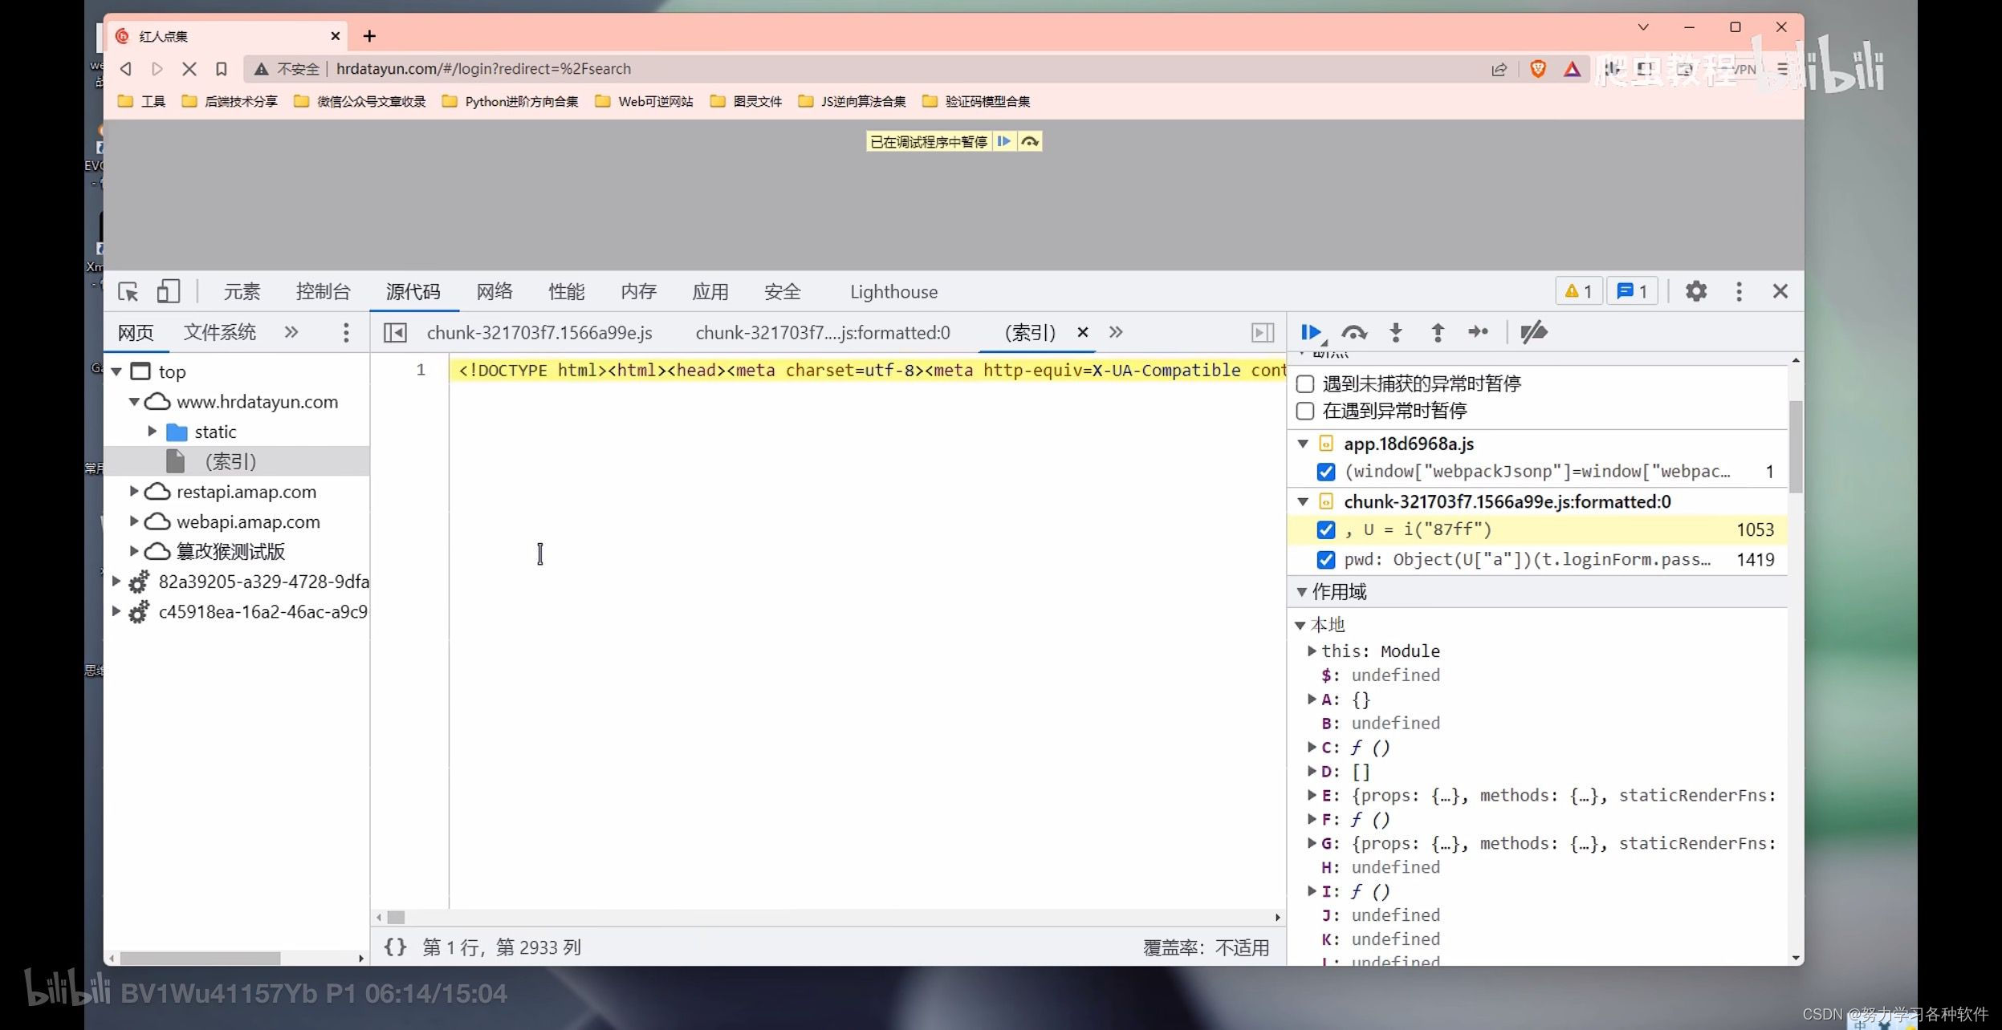Toggle breakpoint on line 1053
Screen dimensions: 2002x1030
[1326, 529]
